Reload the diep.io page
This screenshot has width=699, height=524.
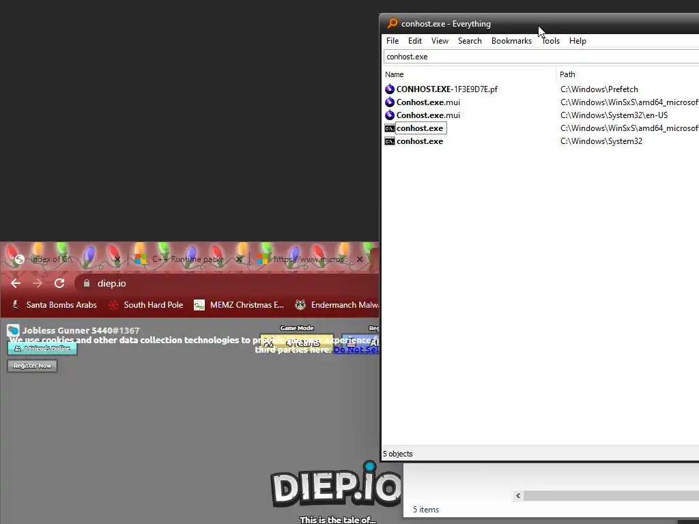click(x=59, y=283)
